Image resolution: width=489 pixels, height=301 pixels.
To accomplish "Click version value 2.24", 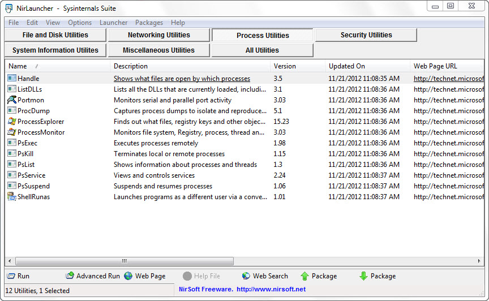I will click(280, 175).
